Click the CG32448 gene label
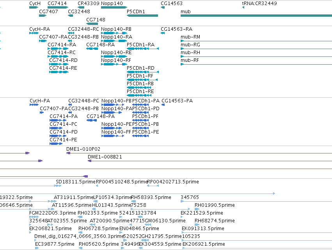Screen dimensions: 332x250 click(x=79, y=12)
